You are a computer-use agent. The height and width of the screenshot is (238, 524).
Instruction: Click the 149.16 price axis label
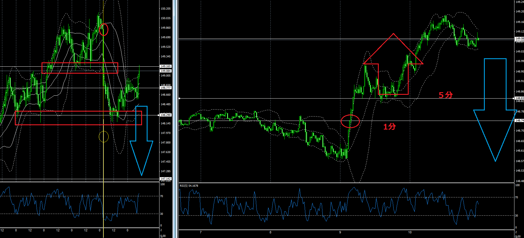click(520, 22)
